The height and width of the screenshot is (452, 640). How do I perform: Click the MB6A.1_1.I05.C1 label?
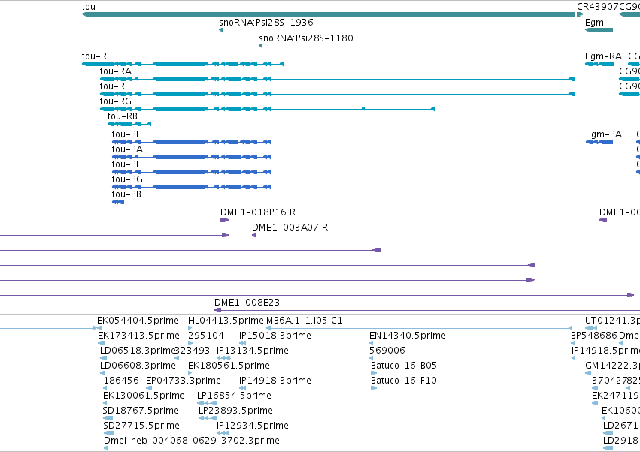click(x=305, y=321)
